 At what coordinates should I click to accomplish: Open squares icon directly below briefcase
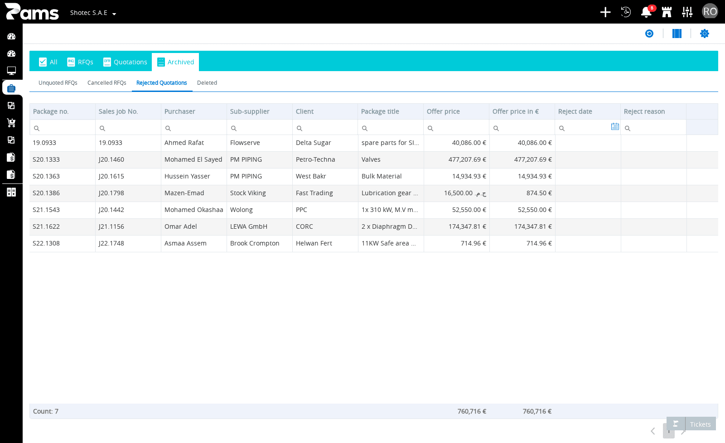click(x=11, y=106)
